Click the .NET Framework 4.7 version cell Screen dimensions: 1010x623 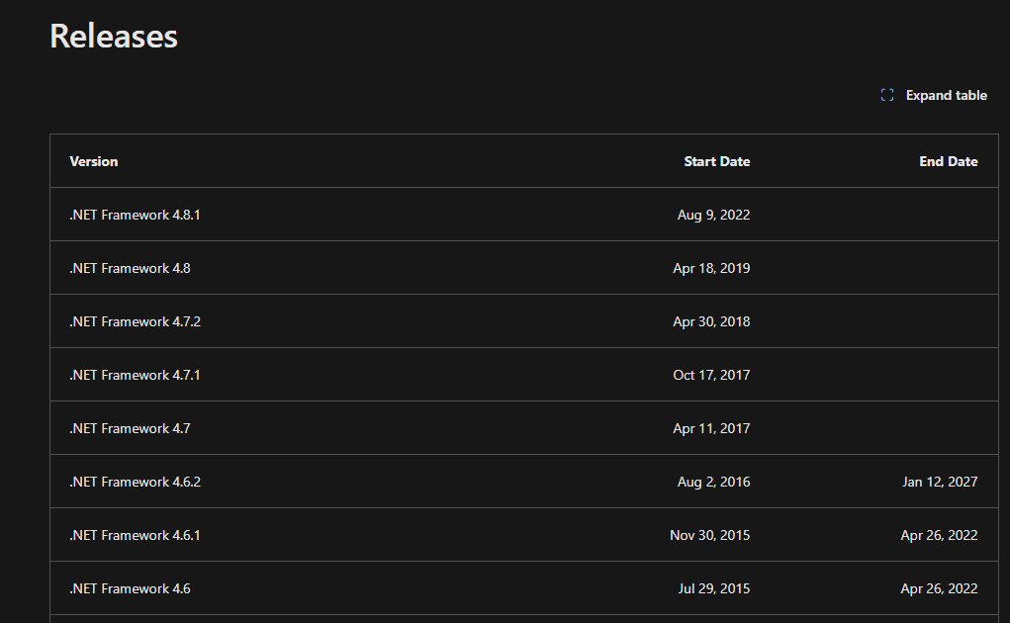(131, 428)
